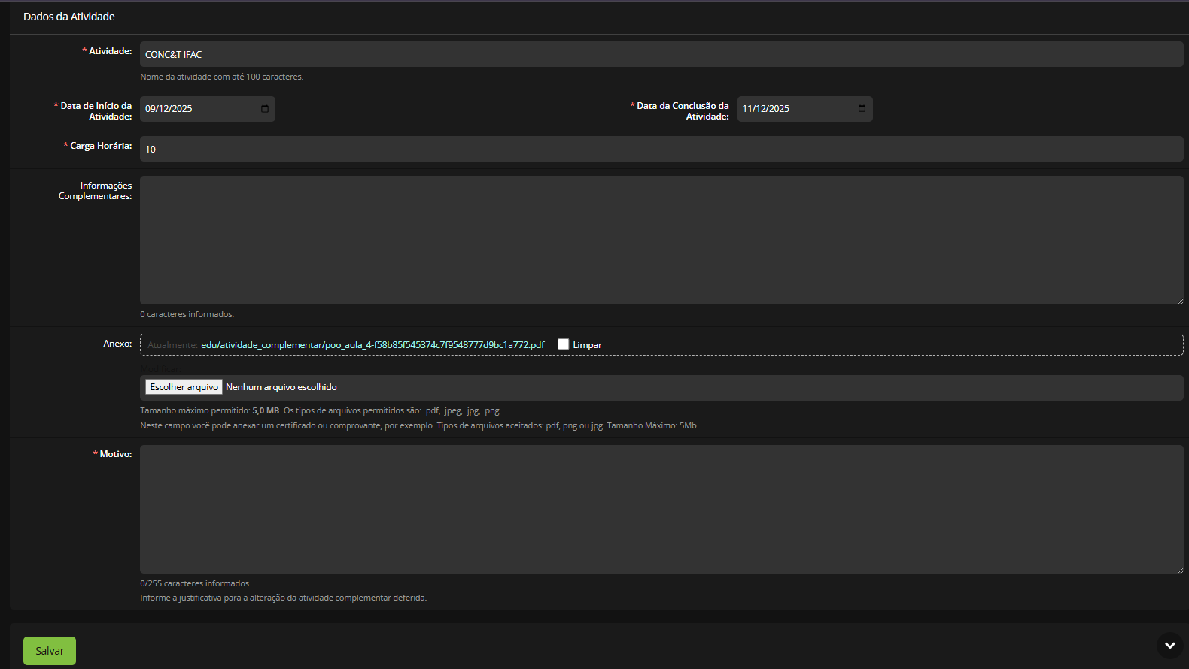Click the Dados da Atividade section header
The image size is (1189, 669).
click(x=69, y=17)
